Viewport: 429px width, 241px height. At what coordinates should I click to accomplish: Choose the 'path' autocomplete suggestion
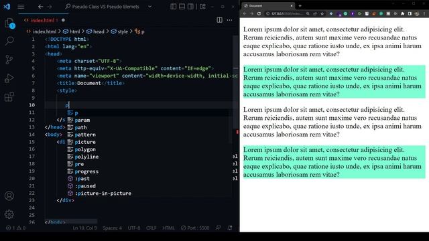(149, 127)
